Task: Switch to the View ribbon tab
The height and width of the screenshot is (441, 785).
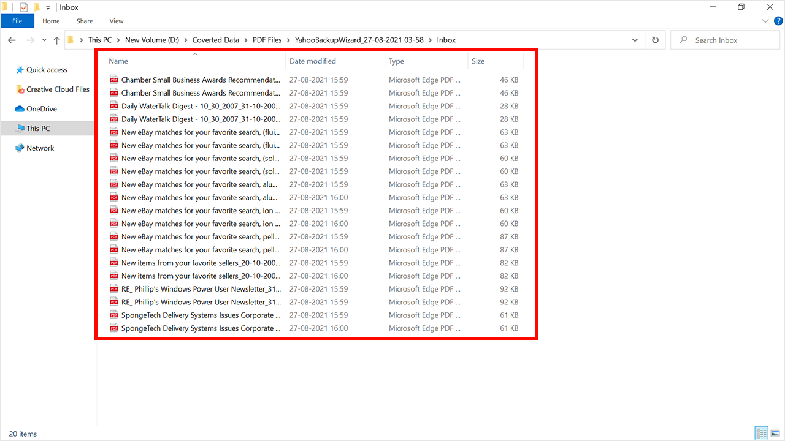Action: coord(117,21)
